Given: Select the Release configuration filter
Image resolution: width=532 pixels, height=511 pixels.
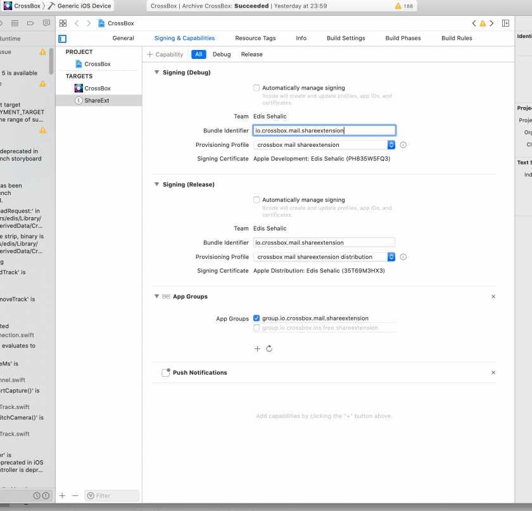Looking at the screenshot, I should 252,54.
